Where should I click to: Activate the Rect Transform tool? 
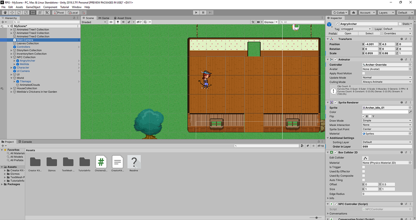click(33, 12)
